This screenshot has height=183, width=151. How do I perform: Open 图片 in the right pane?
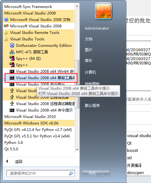coord(89,50)
